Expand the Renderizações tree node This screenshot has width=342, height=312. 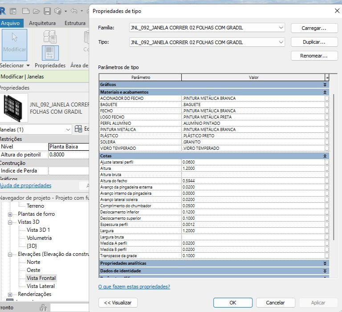click(10, 295)
